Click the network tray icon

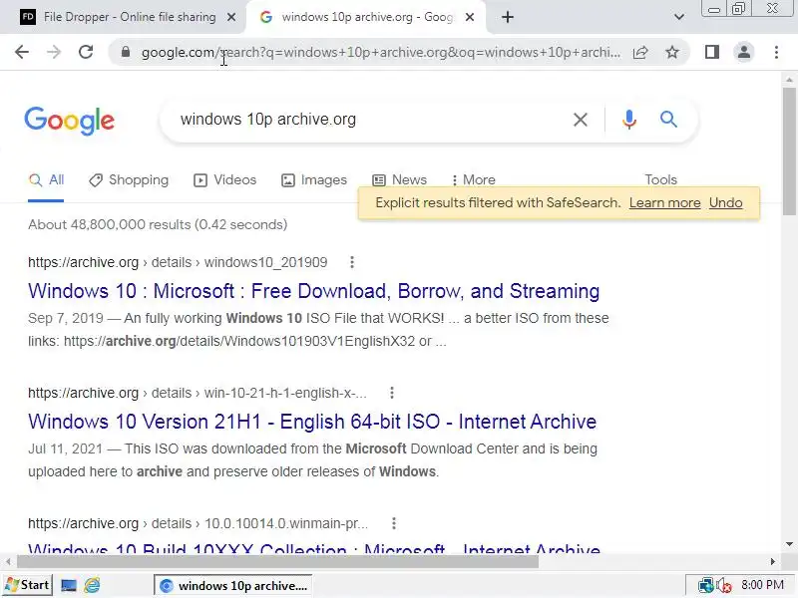coord(705,586)
